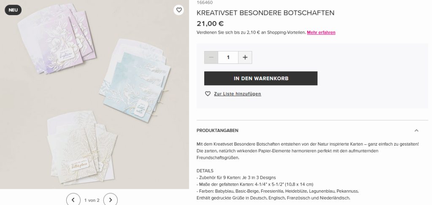Select the quantity input field
The height and width of the screenshot is (205, 432).
tap(228, 57)
